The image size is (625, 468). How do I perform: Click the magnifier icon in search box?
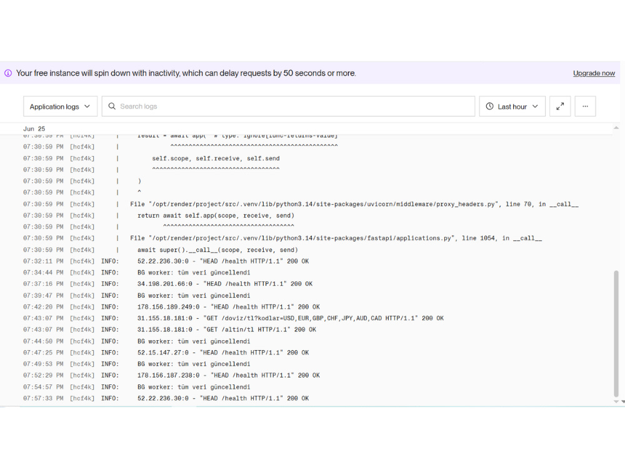(112, 106)
